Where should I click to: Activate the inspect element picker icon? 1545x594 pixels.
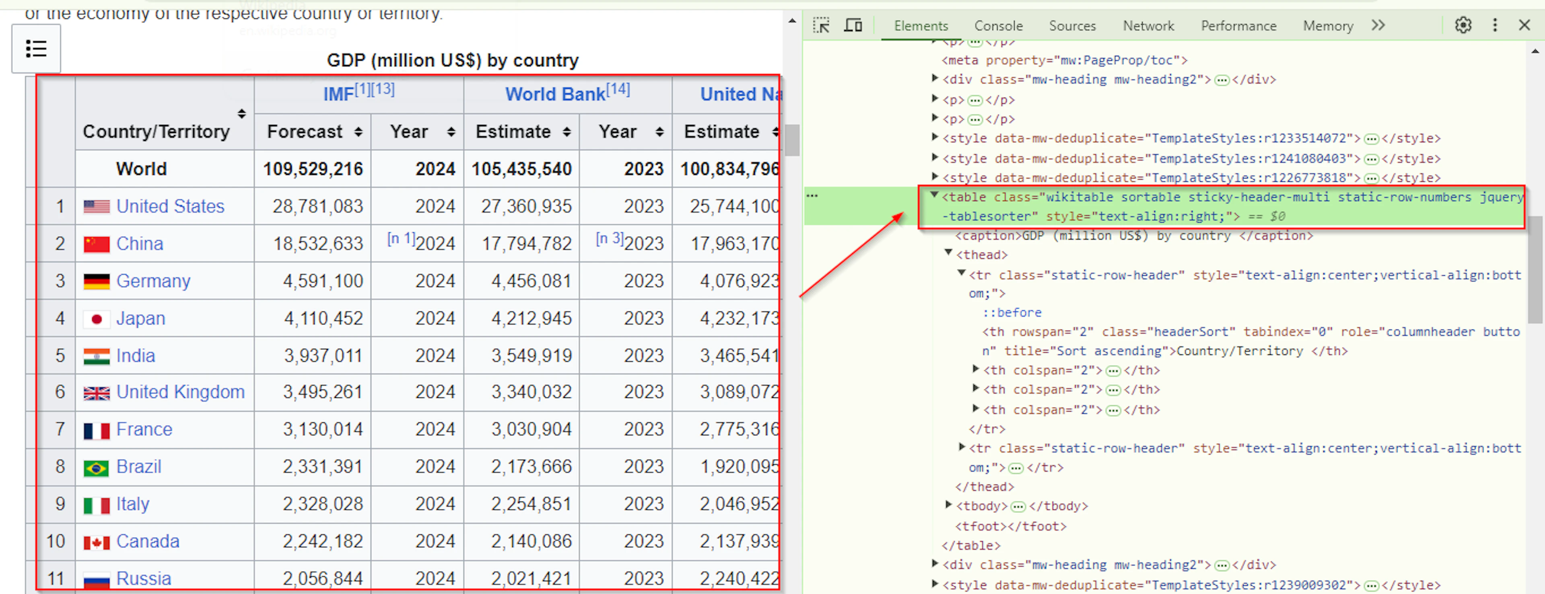[x=821, y=25]
